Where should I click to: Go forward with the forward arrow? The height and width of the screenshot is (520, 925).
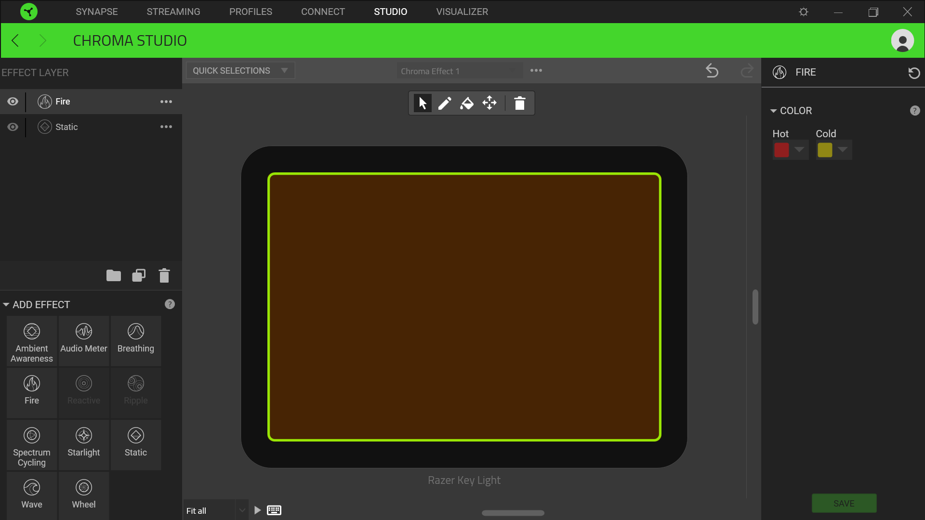pyautogui.click(x=42, y=40)
